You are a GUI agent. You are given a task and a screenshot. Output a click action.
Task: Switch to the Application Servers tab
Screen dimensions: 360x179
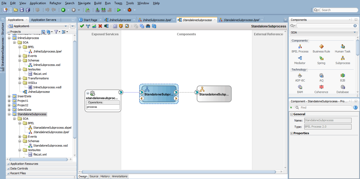point(44,20)
